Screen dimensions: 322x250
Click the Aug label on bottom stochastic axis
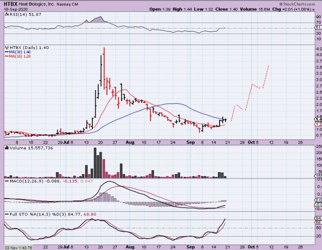click(130, 247)
